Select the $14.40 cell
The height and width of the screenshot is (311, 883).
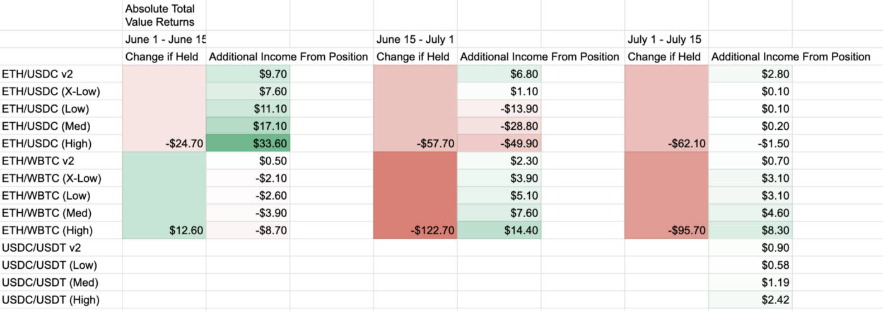pos(499,230)
